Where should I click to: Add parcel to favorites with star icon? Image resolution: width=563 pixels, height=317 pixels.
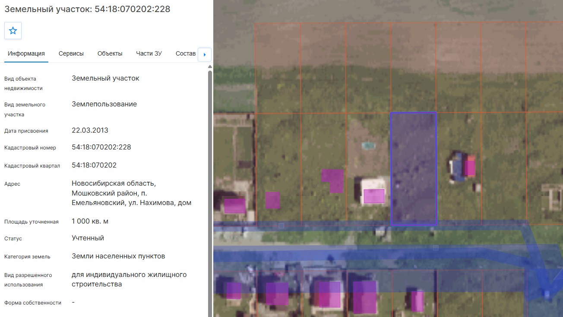pos(13,31)
